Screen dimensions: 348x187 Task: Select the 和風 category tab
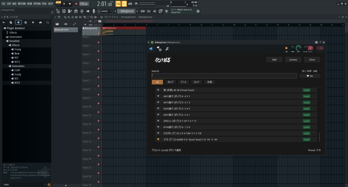point(209,82)
